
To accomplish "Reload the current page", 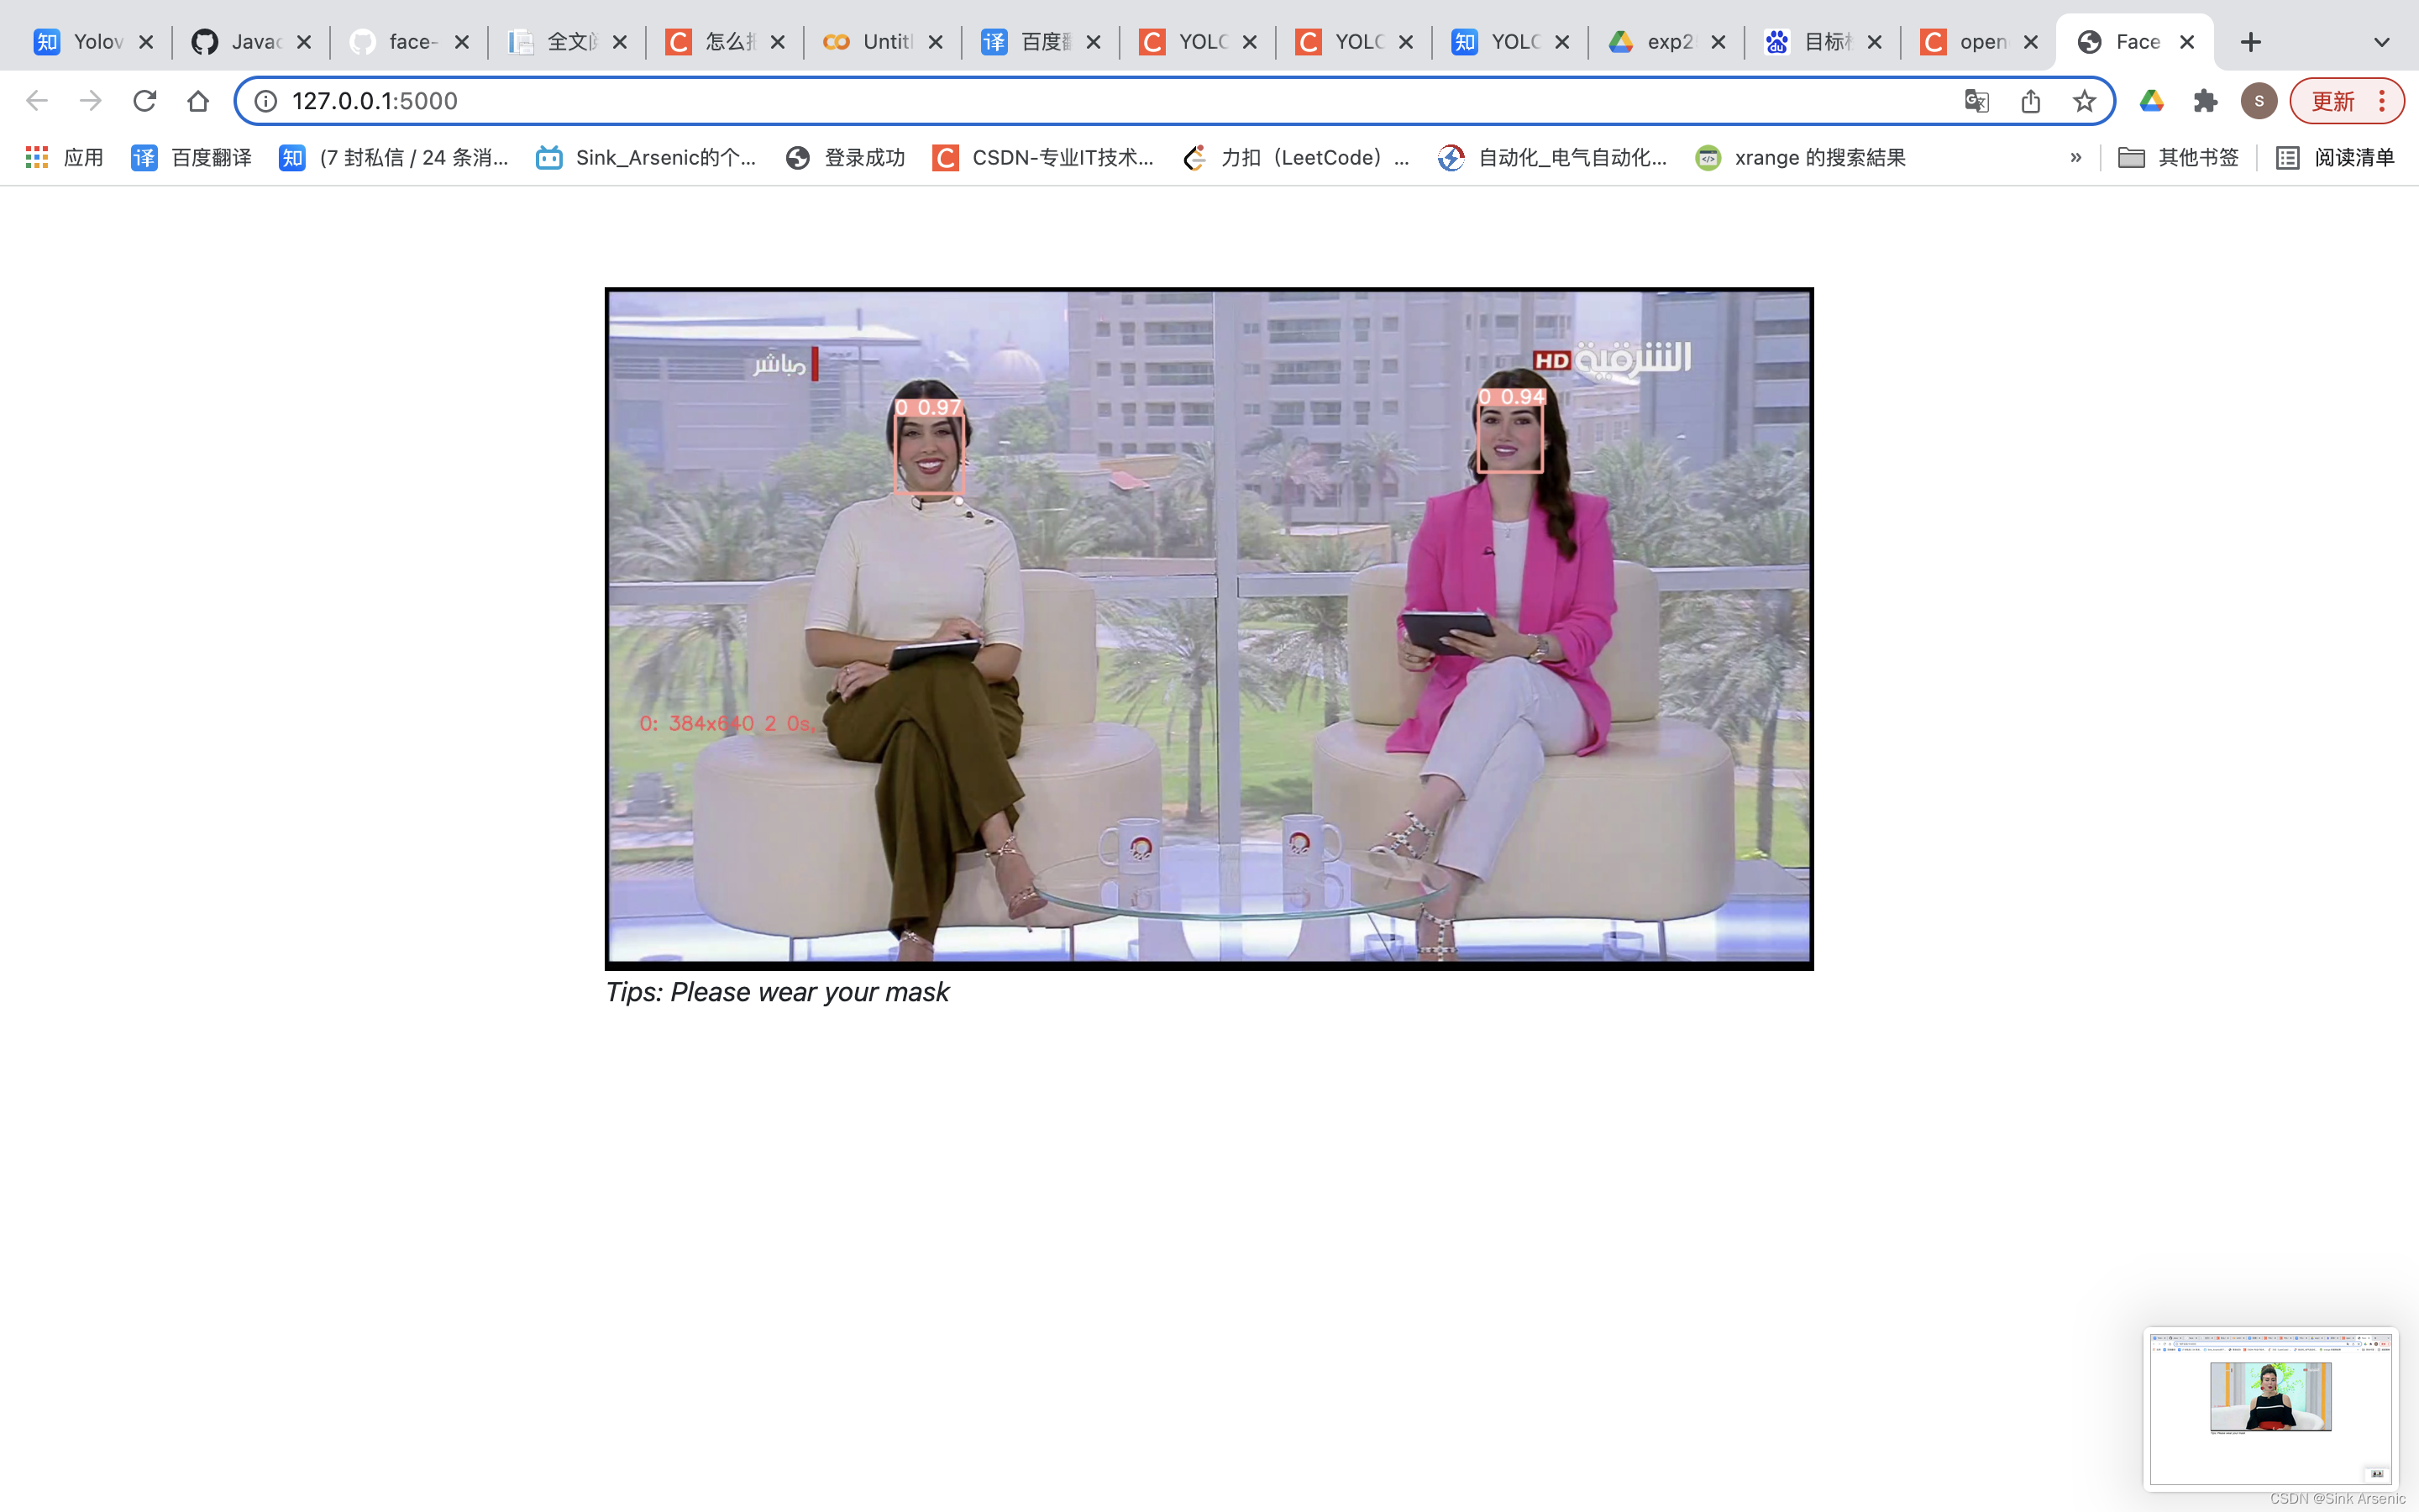I will pyautogui.click(x=144, y=101).
